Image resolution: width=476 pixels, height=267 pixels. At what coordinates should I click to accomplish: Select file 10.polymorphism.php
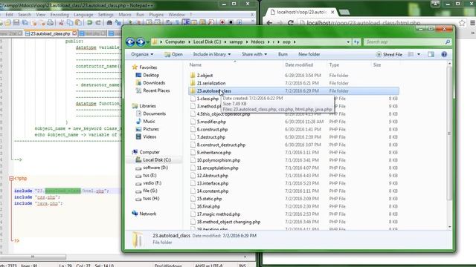(x=218, y=160)
